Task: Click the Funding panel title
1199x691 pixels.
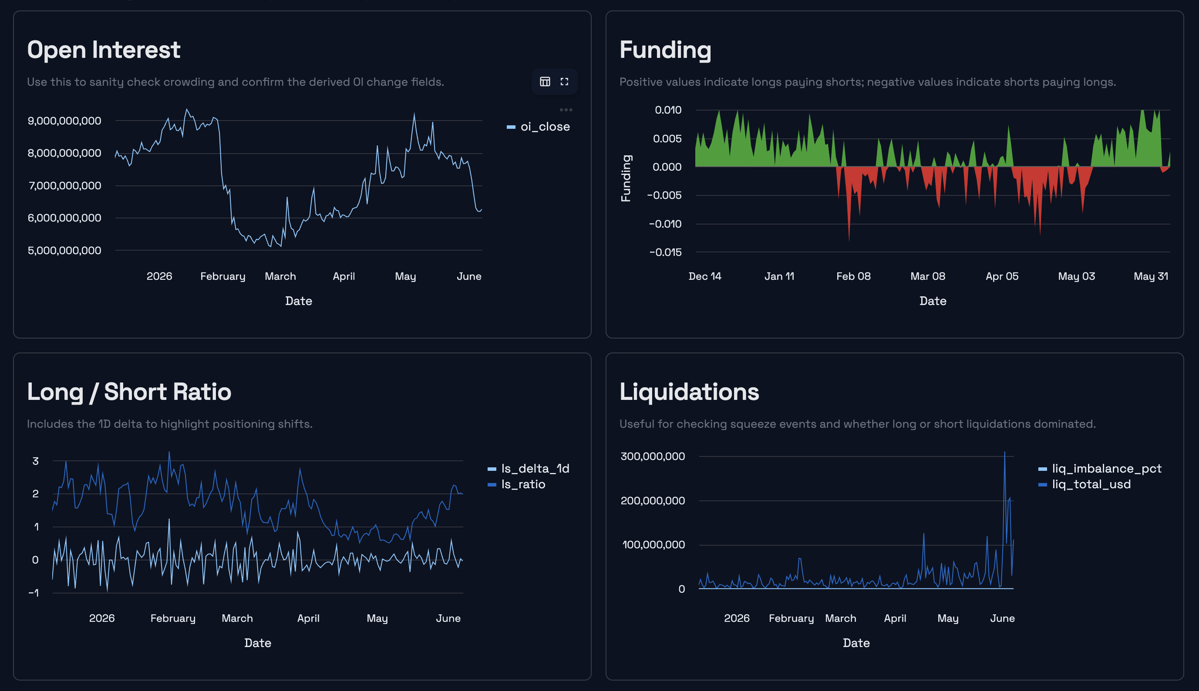Action: coord(665,50)
